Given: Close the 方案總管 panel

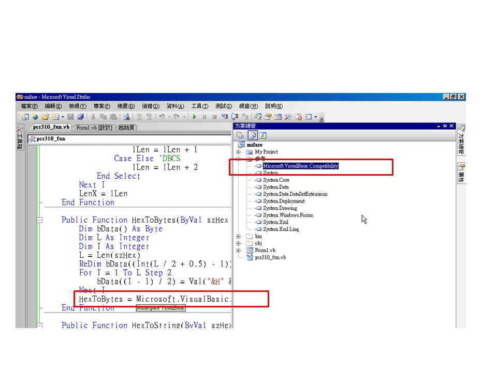Looking at the screenshot, I should (451, 126).
